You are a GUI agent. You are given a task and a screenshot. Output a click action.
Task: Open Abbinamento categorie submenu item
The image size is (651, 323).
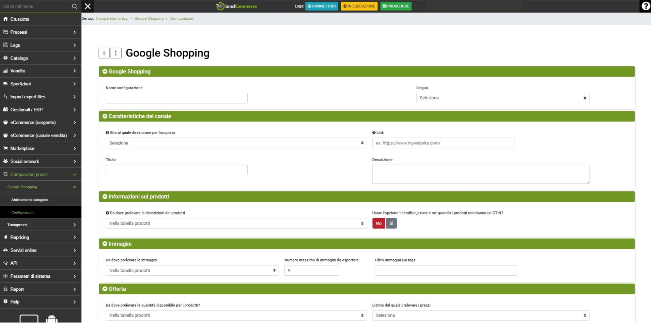click(x=30, y=200)
